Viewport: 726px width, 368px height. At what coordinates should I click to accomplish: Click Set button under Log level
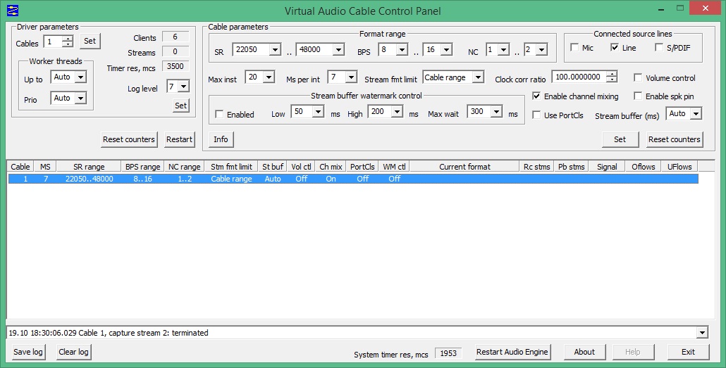pos(181,106)
